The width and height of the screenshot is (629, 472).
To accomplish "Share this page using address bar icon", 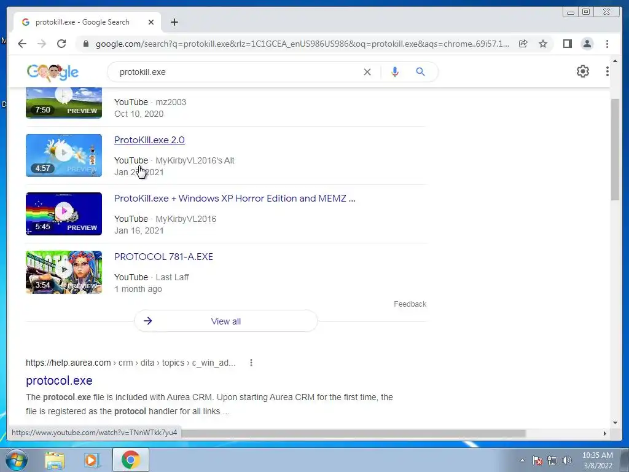I will (x=523, y=44).
